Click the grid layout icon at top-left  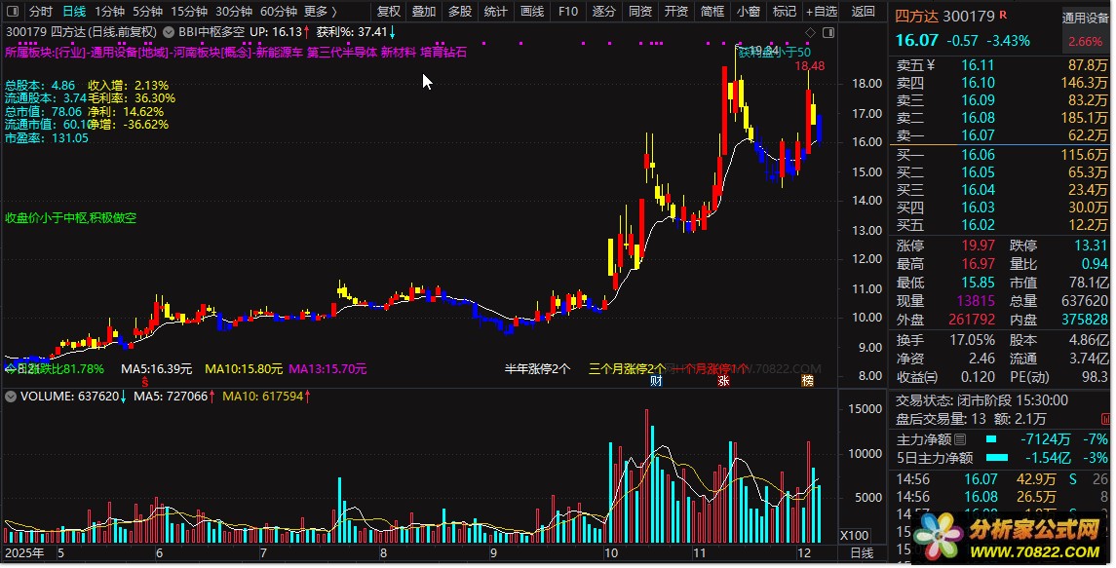(12, 12)
